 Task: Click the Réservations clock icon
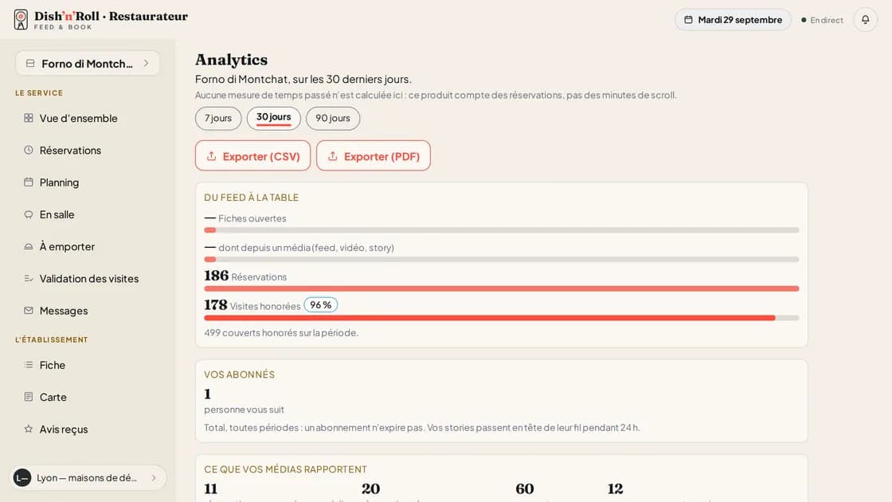[29, 151]
